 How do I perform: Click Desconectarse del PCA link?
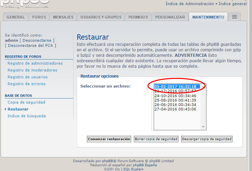(30, 45)
